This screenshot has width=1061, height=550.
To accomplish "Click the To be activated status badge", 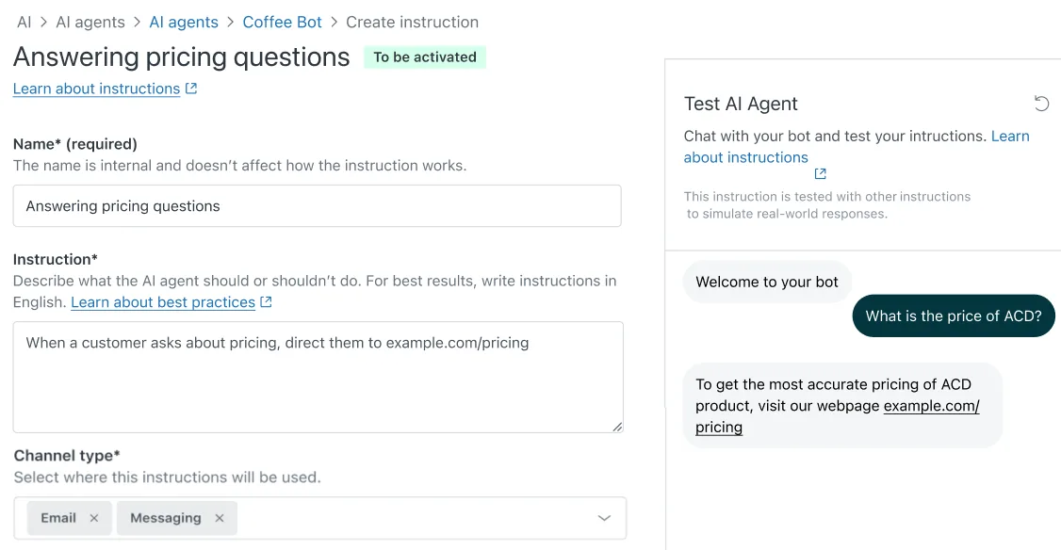I will (x=425, y=57).
